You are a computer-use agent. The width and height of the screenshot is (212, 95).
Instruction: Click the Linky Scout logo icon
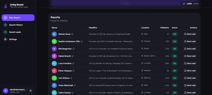[x=6, y=6]
